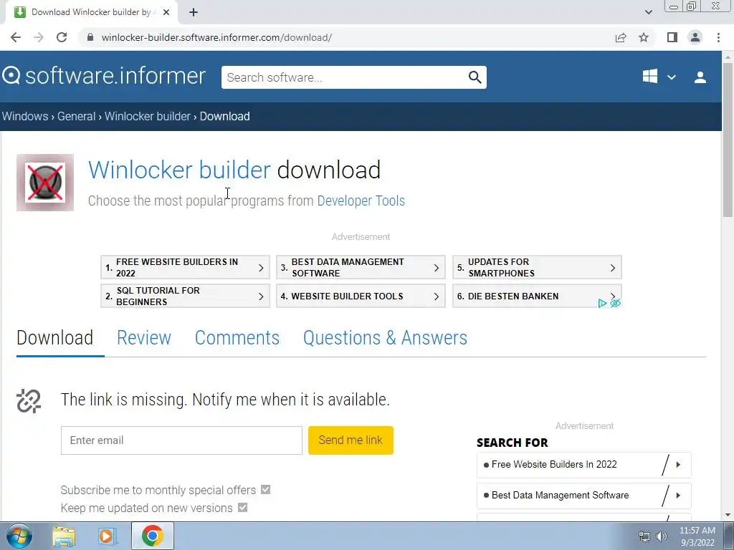The width and height of the screenshot is (734, 550).
Task: Toggle Subscribe me to monthly special offers
Action: pyautogui.click(x=265, y=489)
